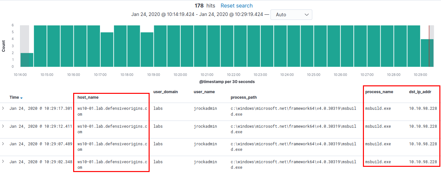Select the process_name column header
This screenshot has height=173, width=441.
tap(379, 92)
